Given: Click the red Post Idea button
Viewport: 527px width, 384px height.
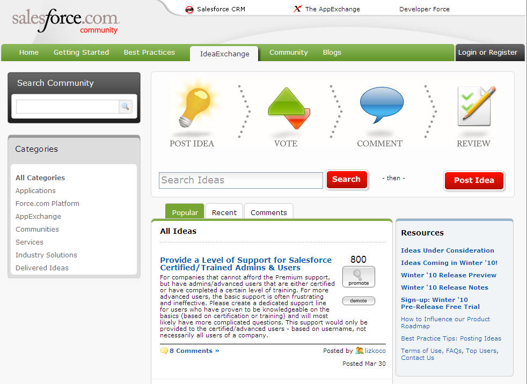Looking at the screenshot, I should [474, 180].
